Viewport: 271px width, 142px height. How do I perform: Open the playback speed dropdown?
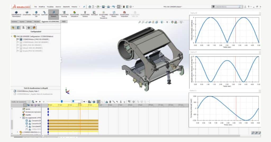(77, 101)
